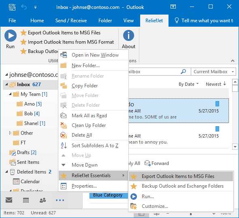Collapse the Deleted Items folder
239x218 pixels.
6,172
